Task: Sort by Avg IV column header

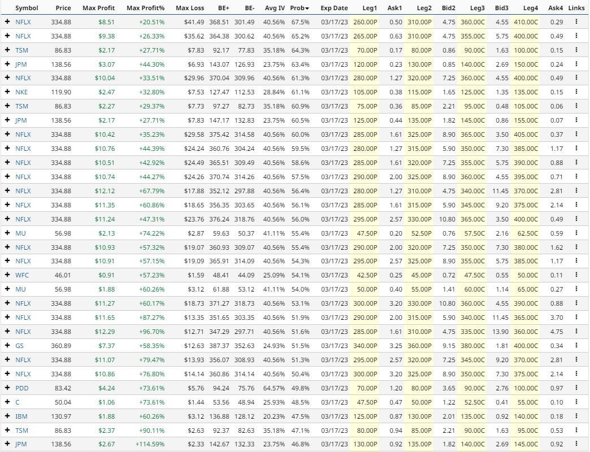Action: point(275,8)
